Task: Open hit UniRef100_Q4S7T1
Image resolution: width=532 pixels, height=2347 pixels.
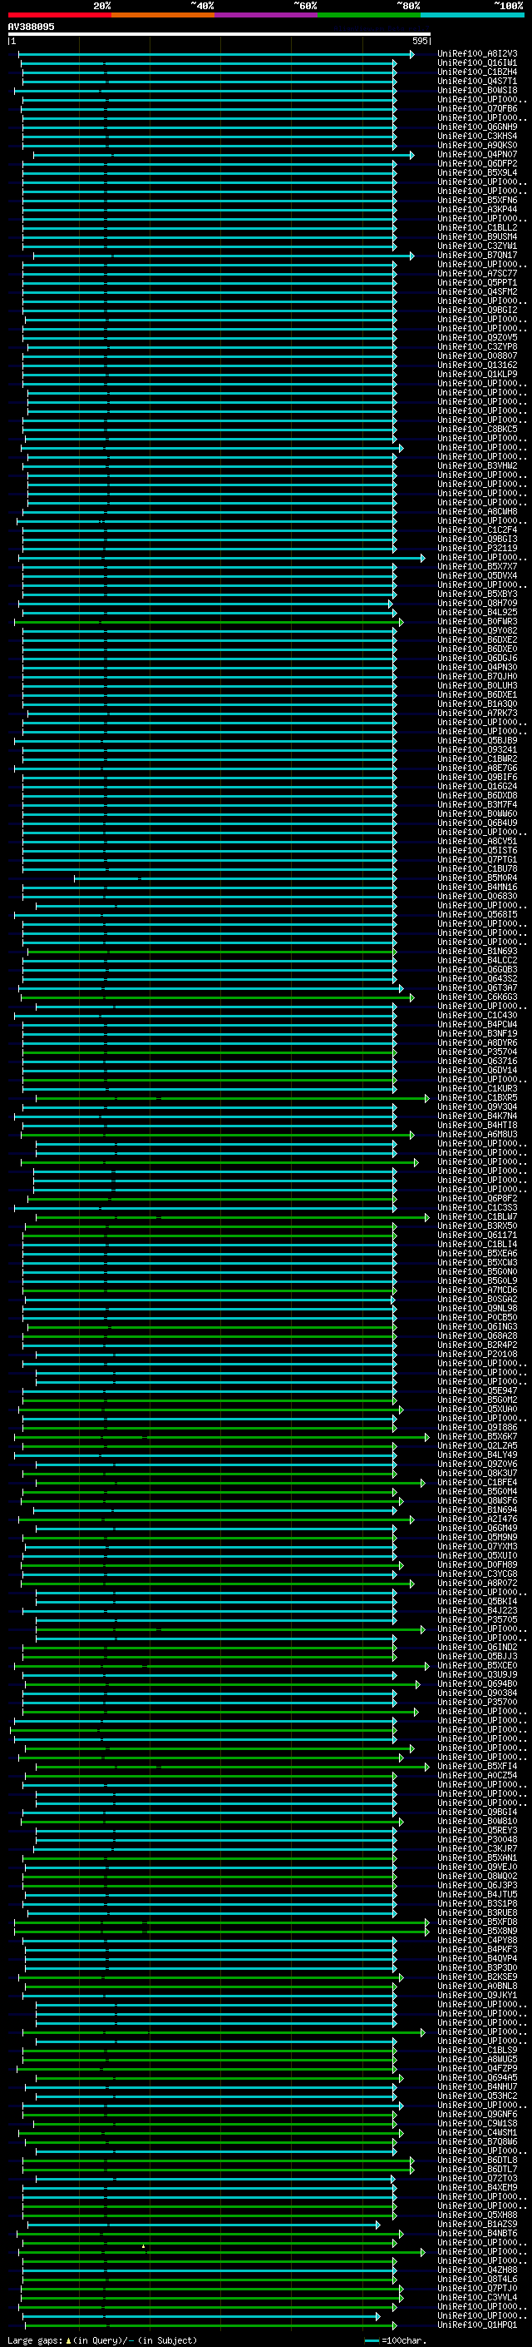Action: click(477, 81)
